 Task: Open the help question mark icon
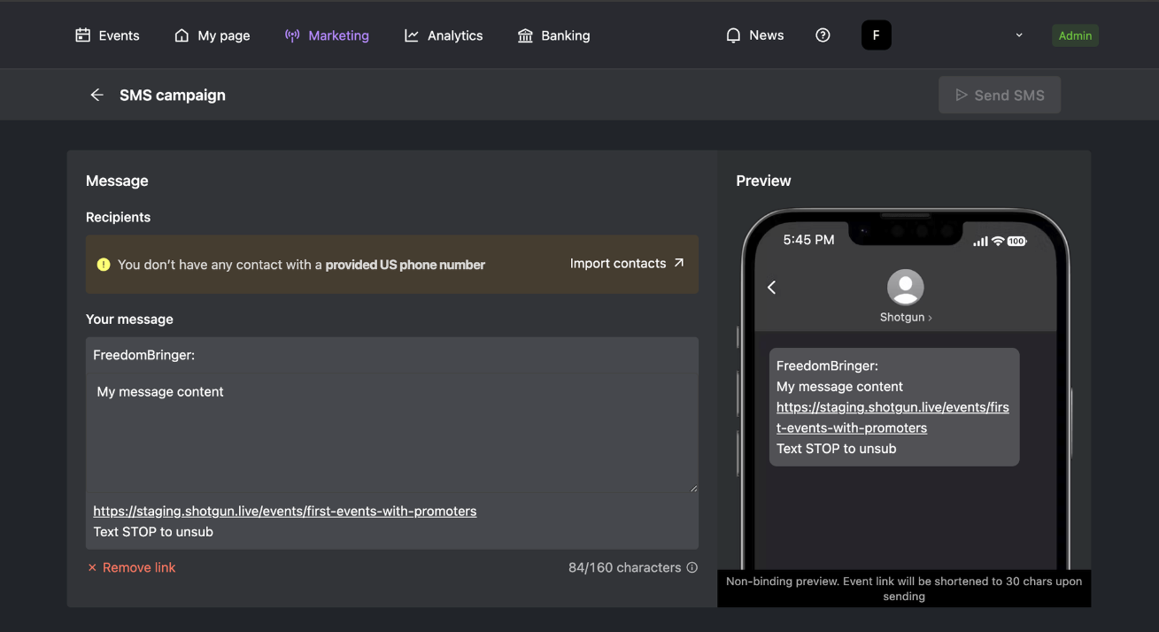coord(823,35)
